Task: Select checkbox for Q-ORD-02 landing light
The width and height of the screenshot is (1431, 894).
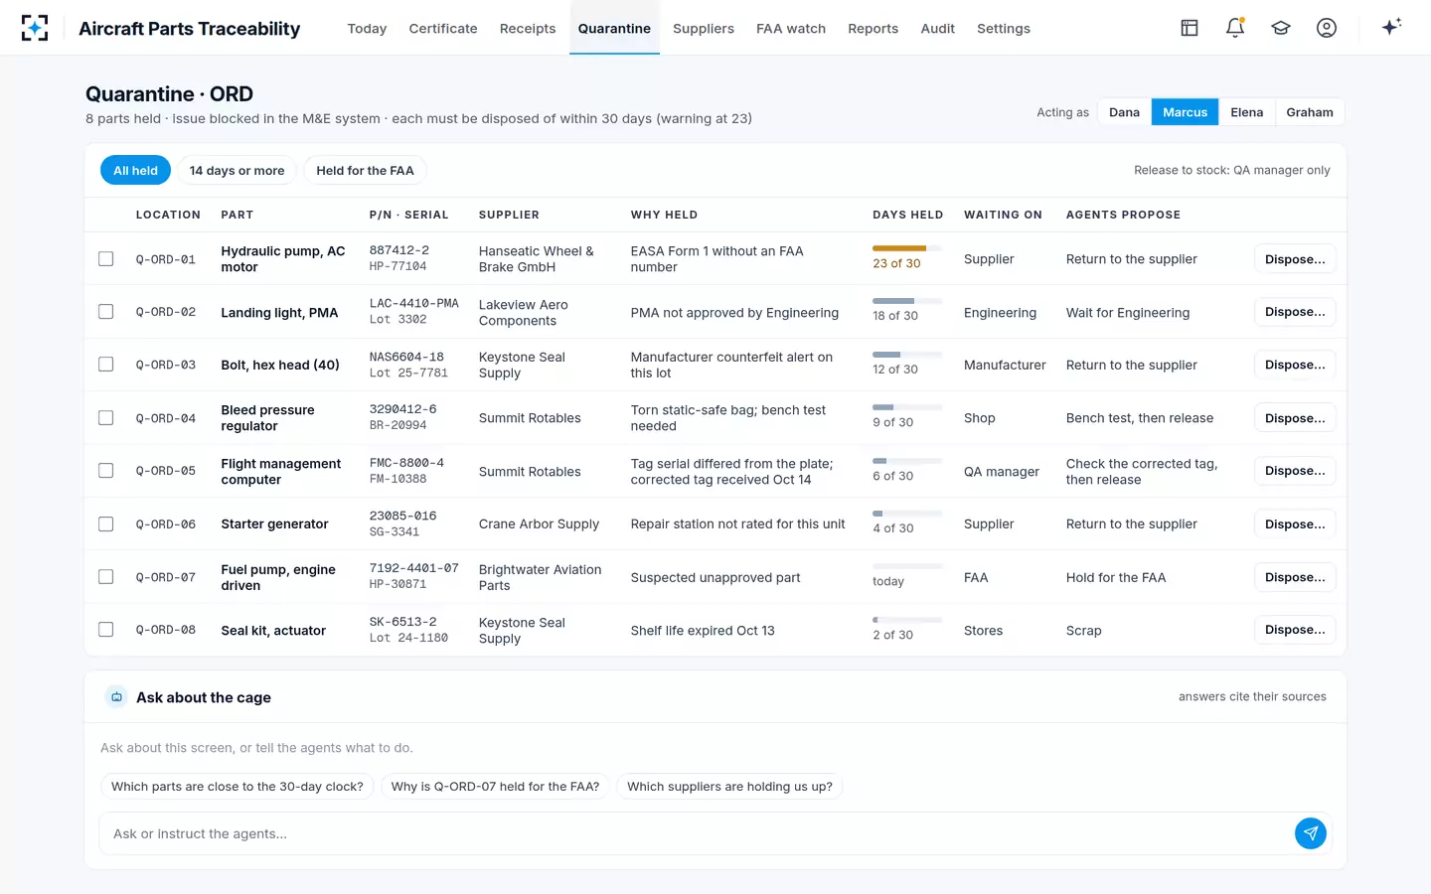Action: click(106, 312)
